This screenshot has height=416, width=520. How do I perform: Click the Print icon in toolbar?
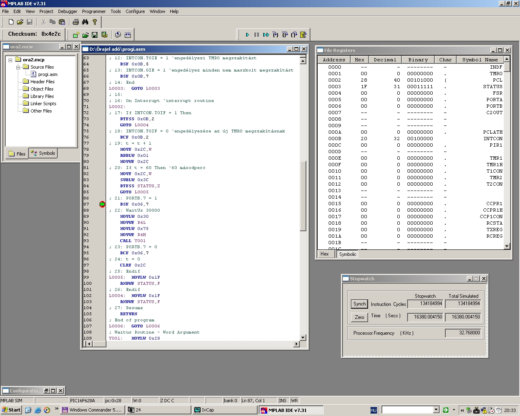76,22
